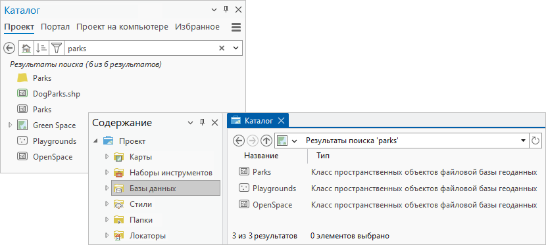
Task: Open the Catalog pane hamburger menu
Action: [x=236, y=27]
